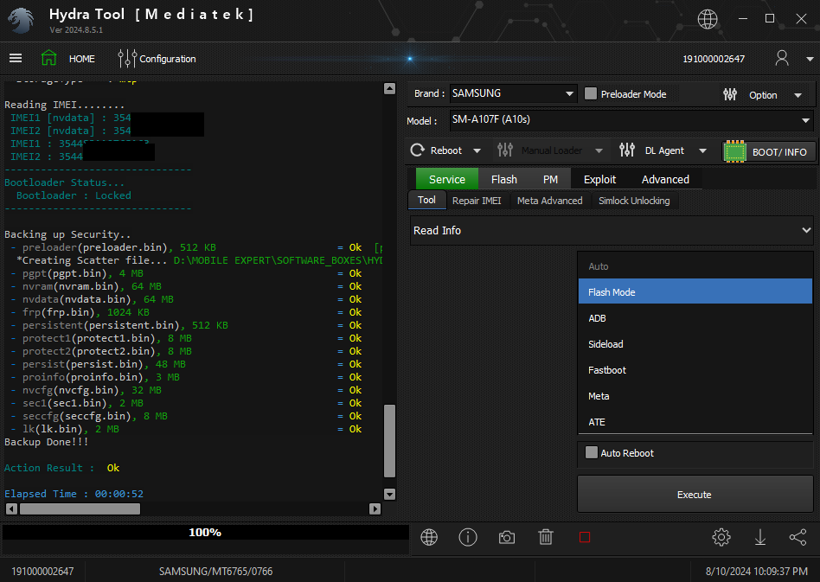Click the green HOME house icon
Image resolution: width=820 pixels, height=582 pixels.
pos(48,58)
